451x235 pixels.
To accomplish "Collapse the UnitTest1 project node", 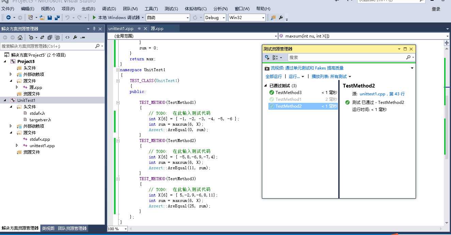I will (x=5, y=100).
